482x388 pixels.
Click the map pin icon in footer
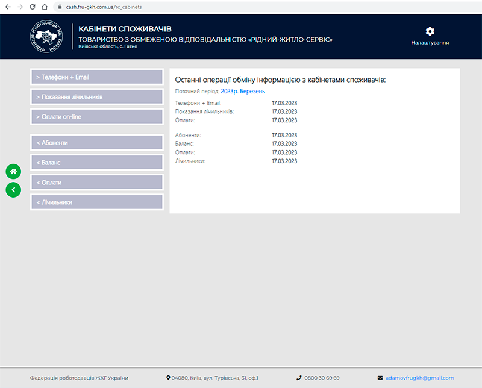(x=169, y=378)
